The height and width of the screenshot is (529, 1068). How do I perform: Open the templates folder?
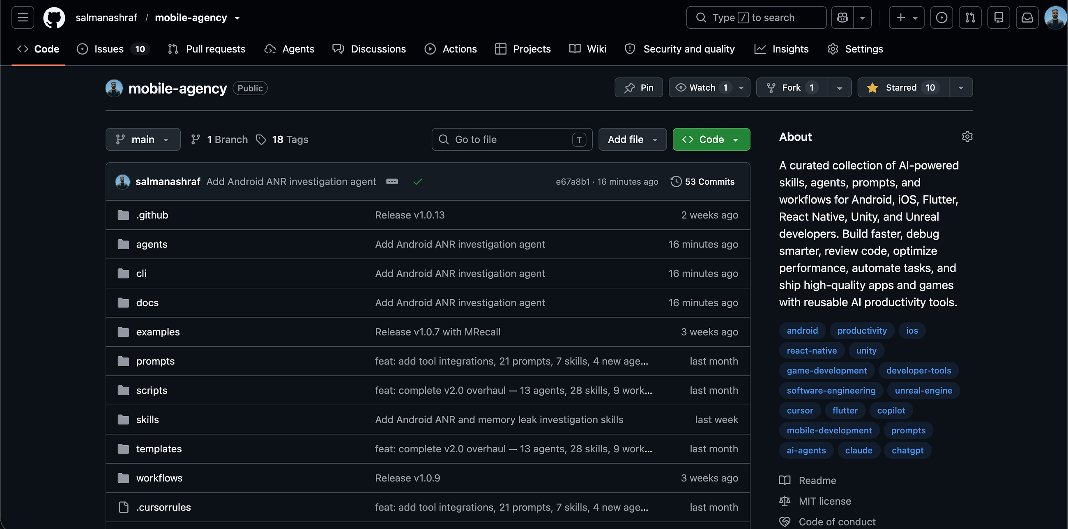click(x=159, y=449)
